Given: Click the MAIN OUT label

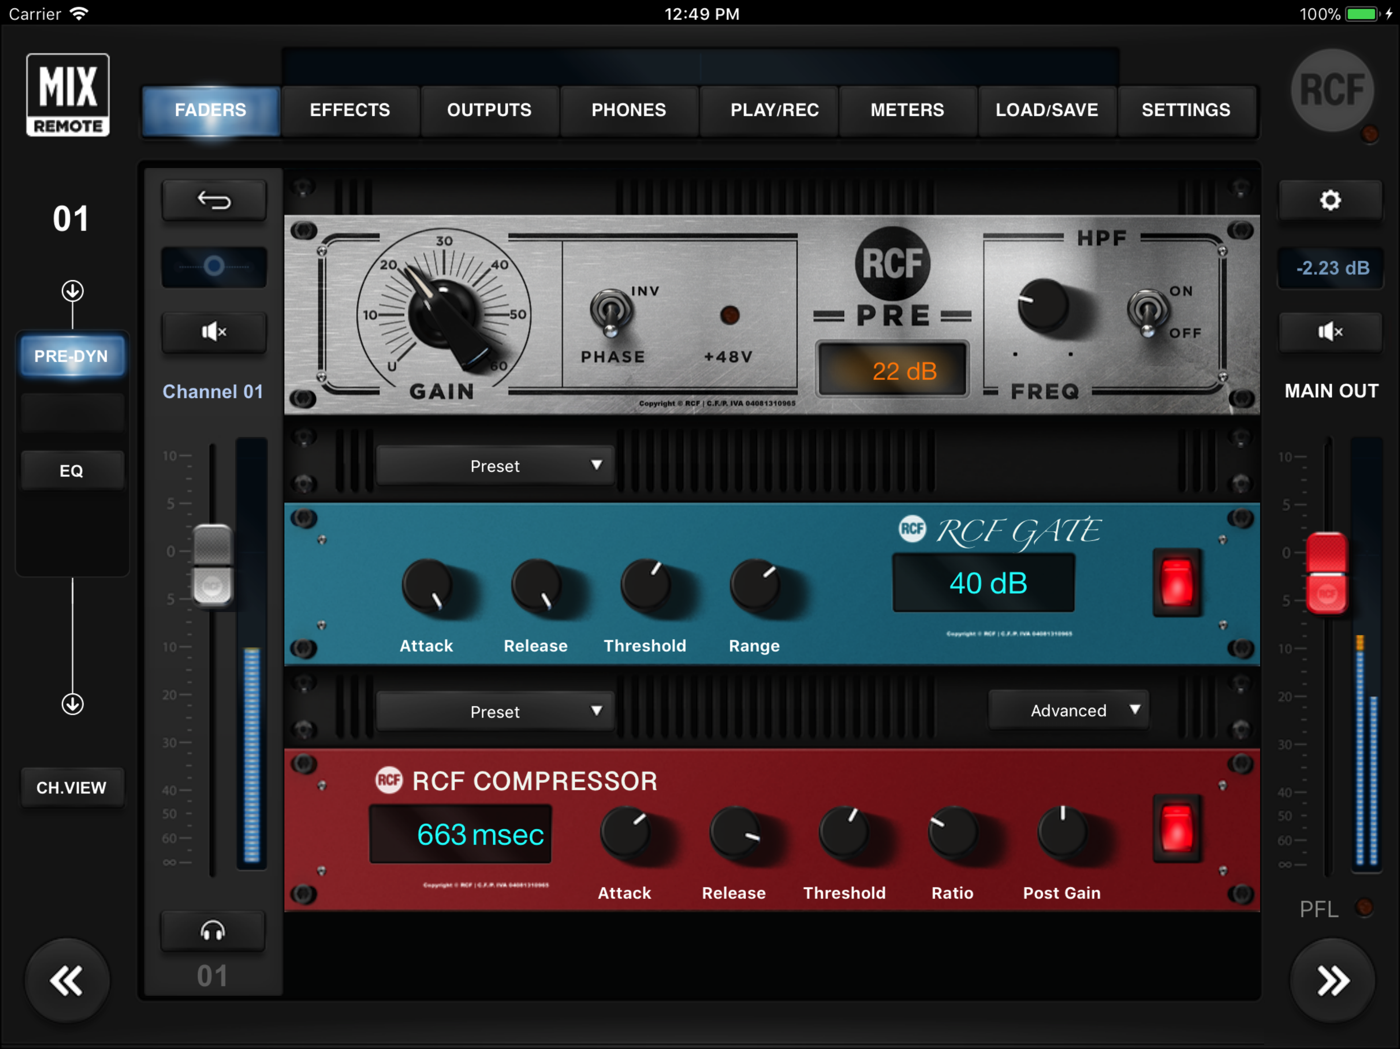Looking at the screenshot, I should pyautogui.click(x=1332, y=391).
